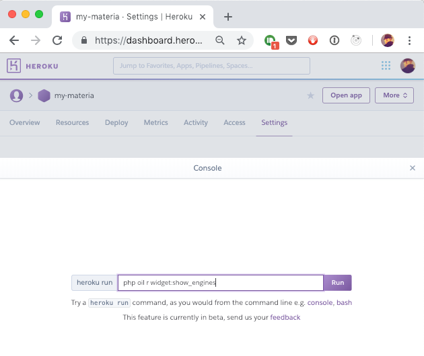424x356 pixels.
Task: Switch to the Access tab
Action: coord(234,122)
